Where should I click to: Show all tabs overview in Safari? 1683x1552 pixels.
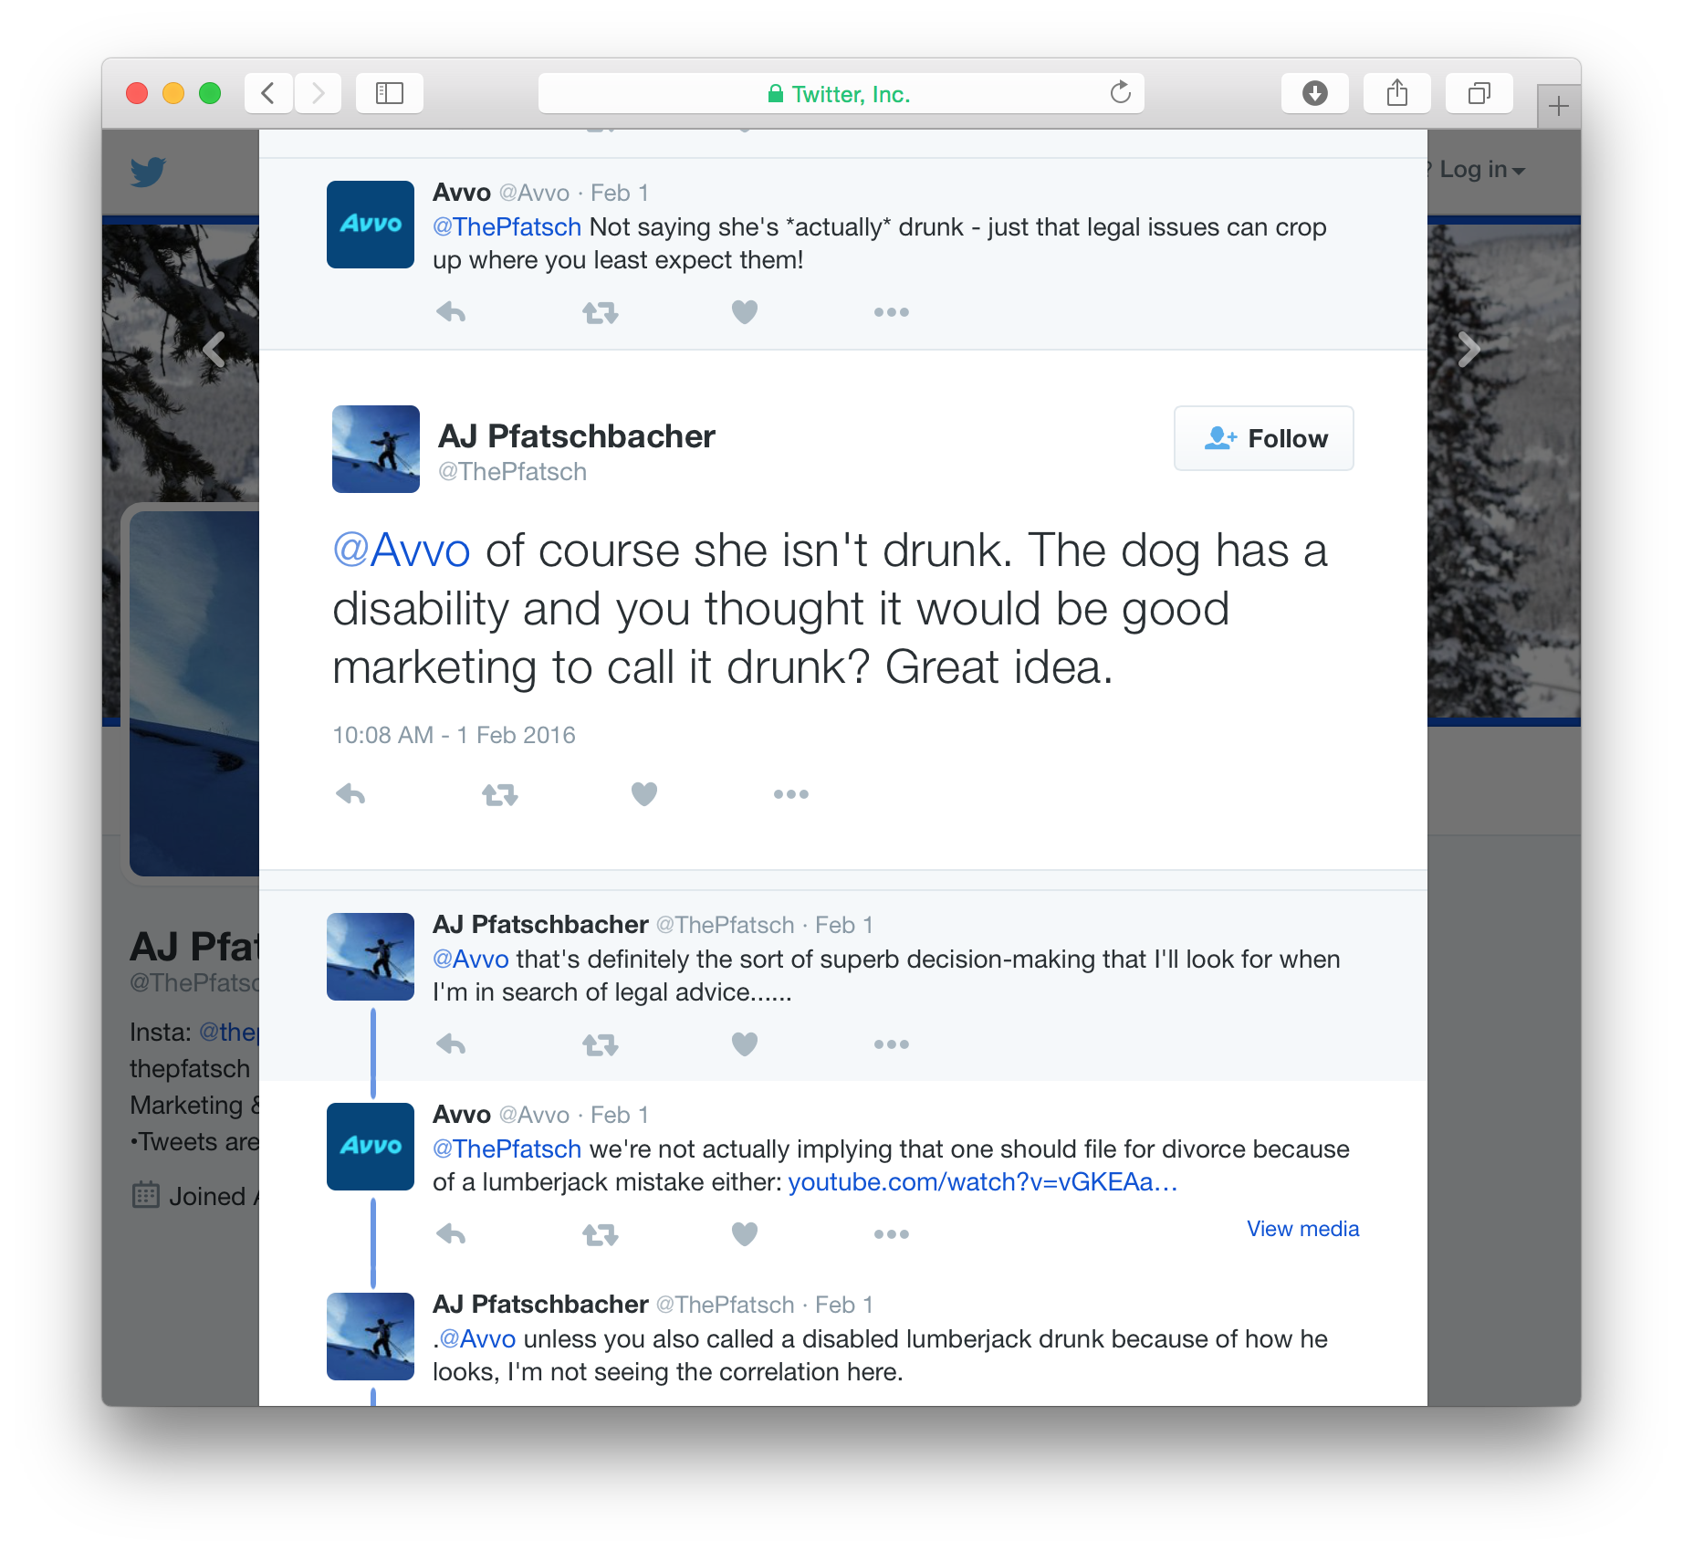point(1479,93)
